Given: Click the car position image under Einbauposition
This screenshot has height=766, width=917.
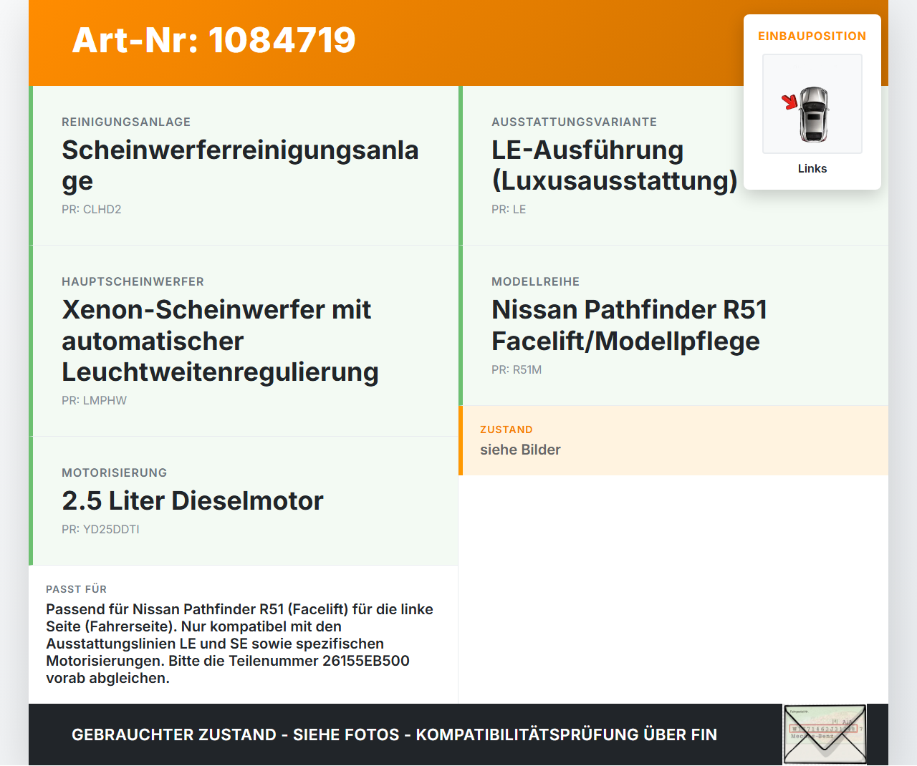Looking at the screenshot, I should pyautogui.click(x=812, y=104).
